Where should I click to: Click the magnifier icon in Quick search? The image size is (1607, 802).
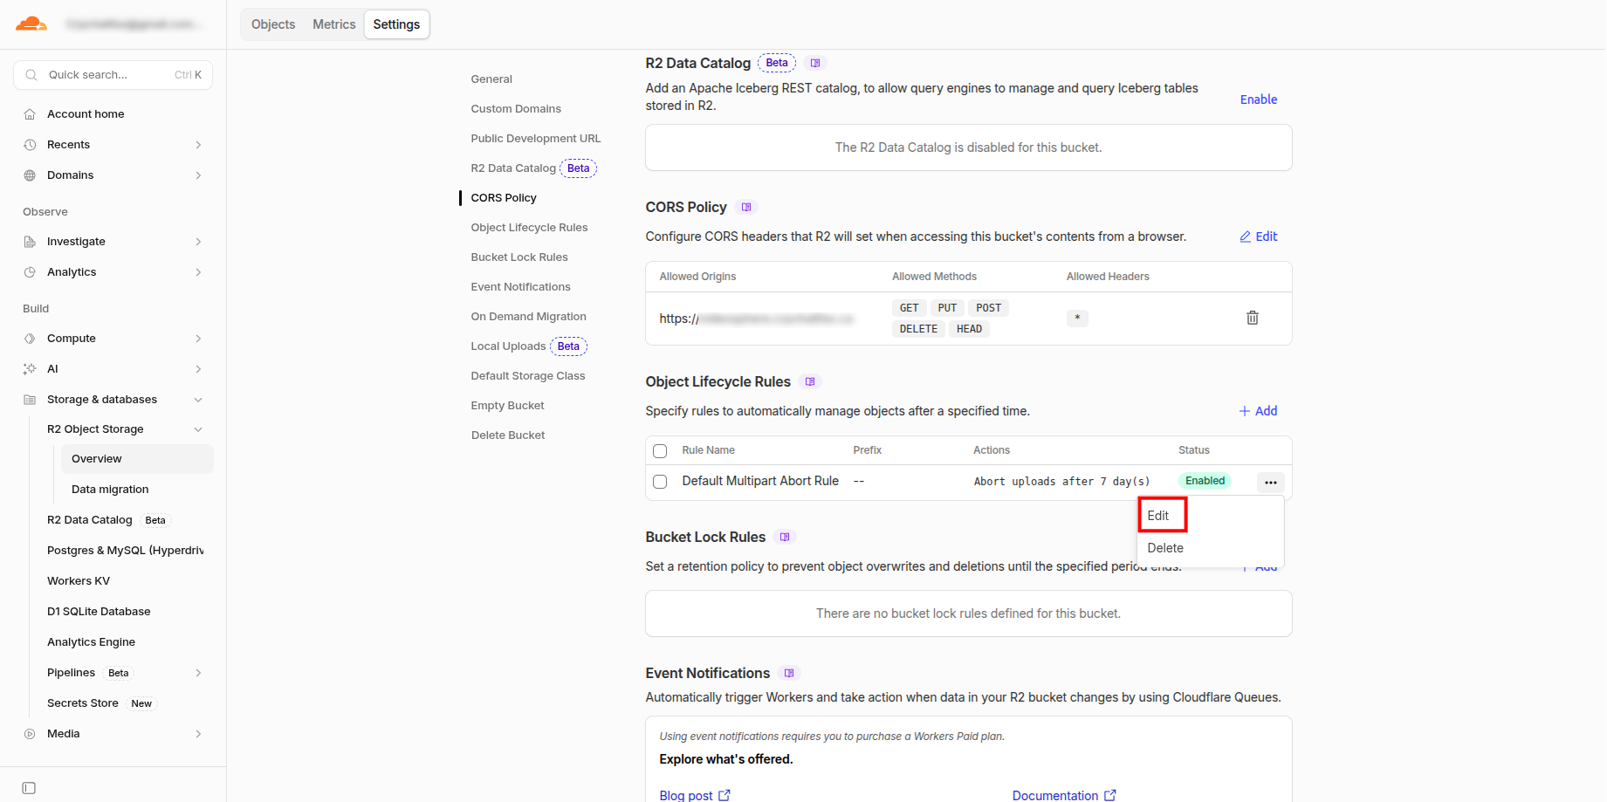click(x=31, y=75)
